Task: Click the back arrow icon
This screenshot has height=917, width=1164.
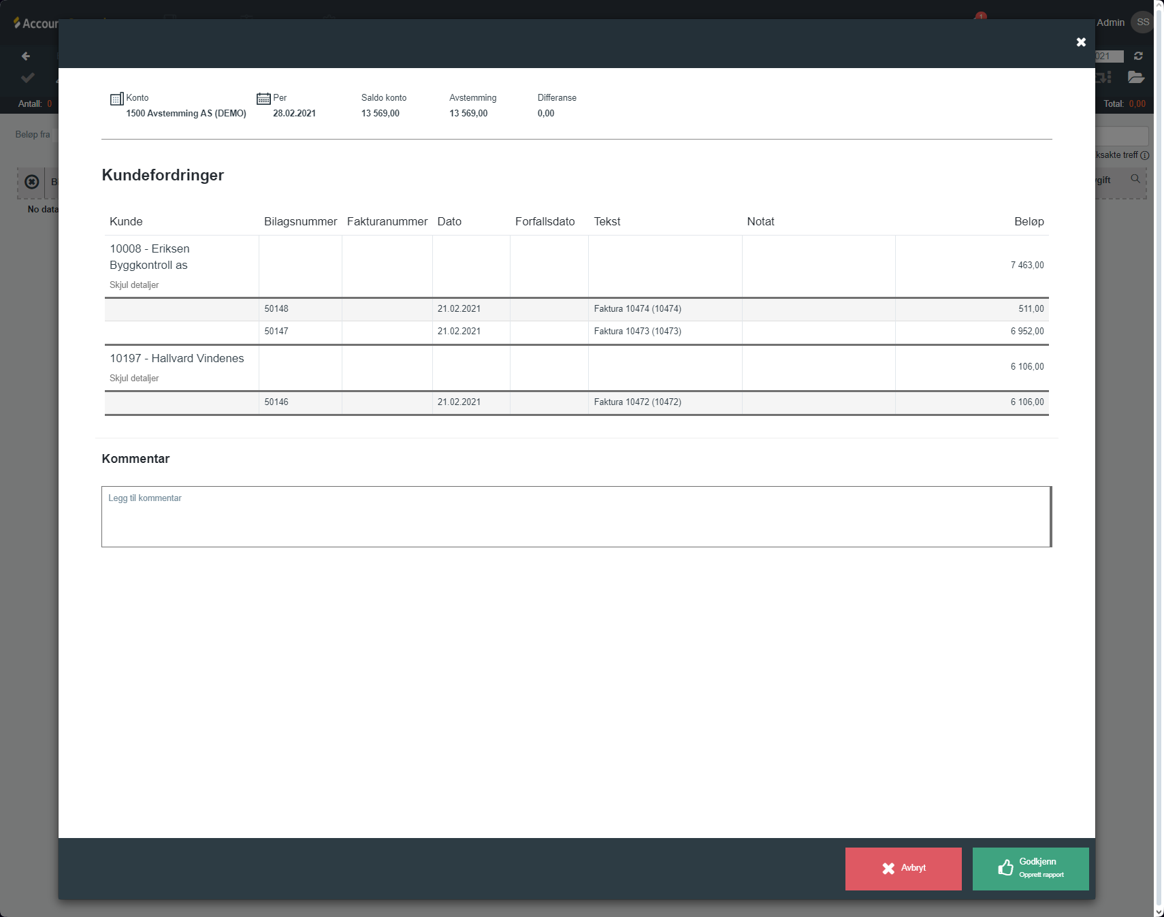Action: point(26,56)
